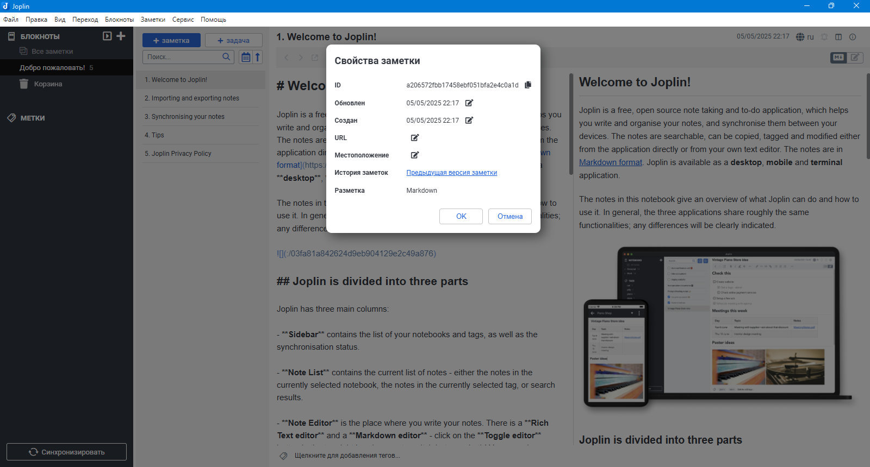This screenshot has height=467, width=870.
Task: Open the Блокноты menu
Action: (119, 20)
